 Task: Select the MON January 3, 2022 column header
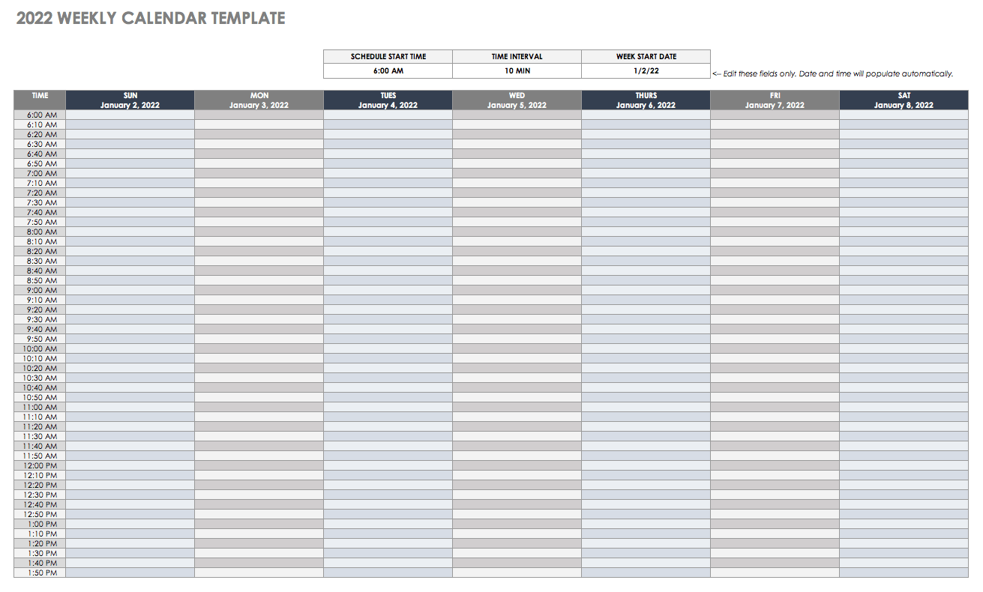tap(259, 100)
